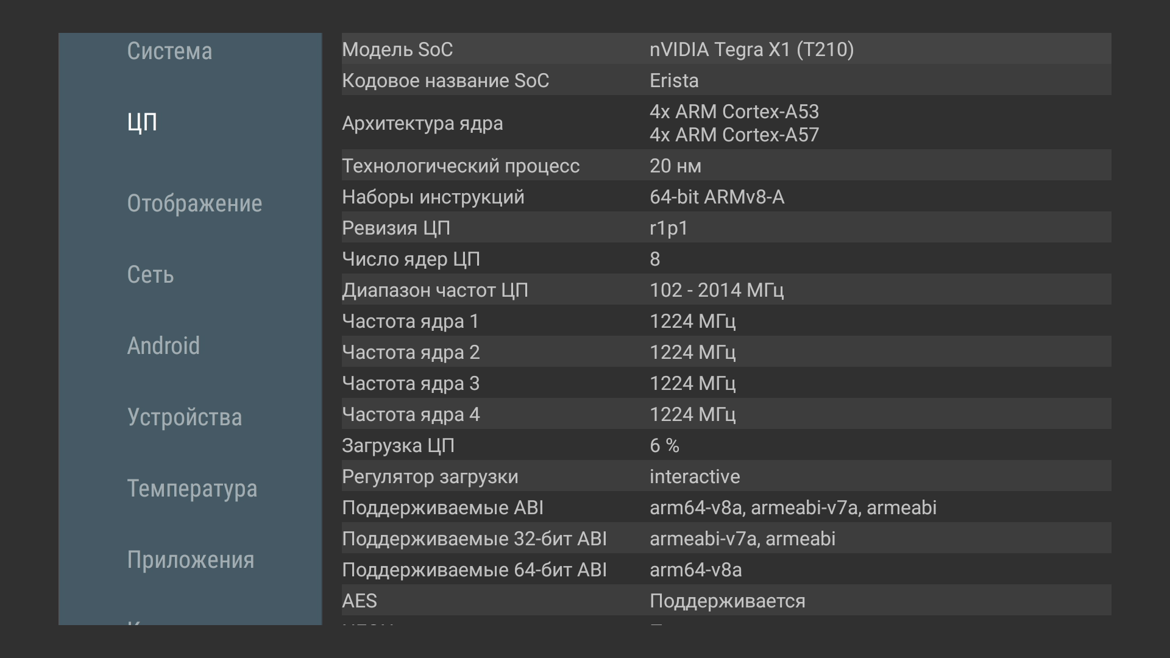Open Приложения section

[191, 560]
